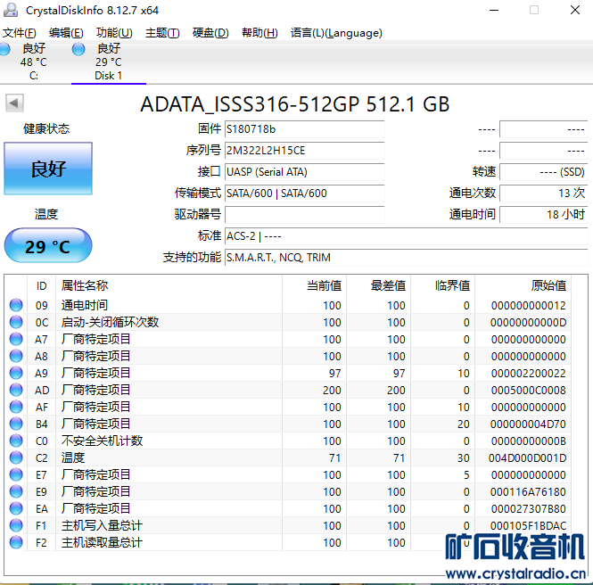Image resolution: width=593 pixels, height=585 pixels.
Task: Click the status dot for attribute C0 row
Action: pyautogui.click(x=16, y=441)
